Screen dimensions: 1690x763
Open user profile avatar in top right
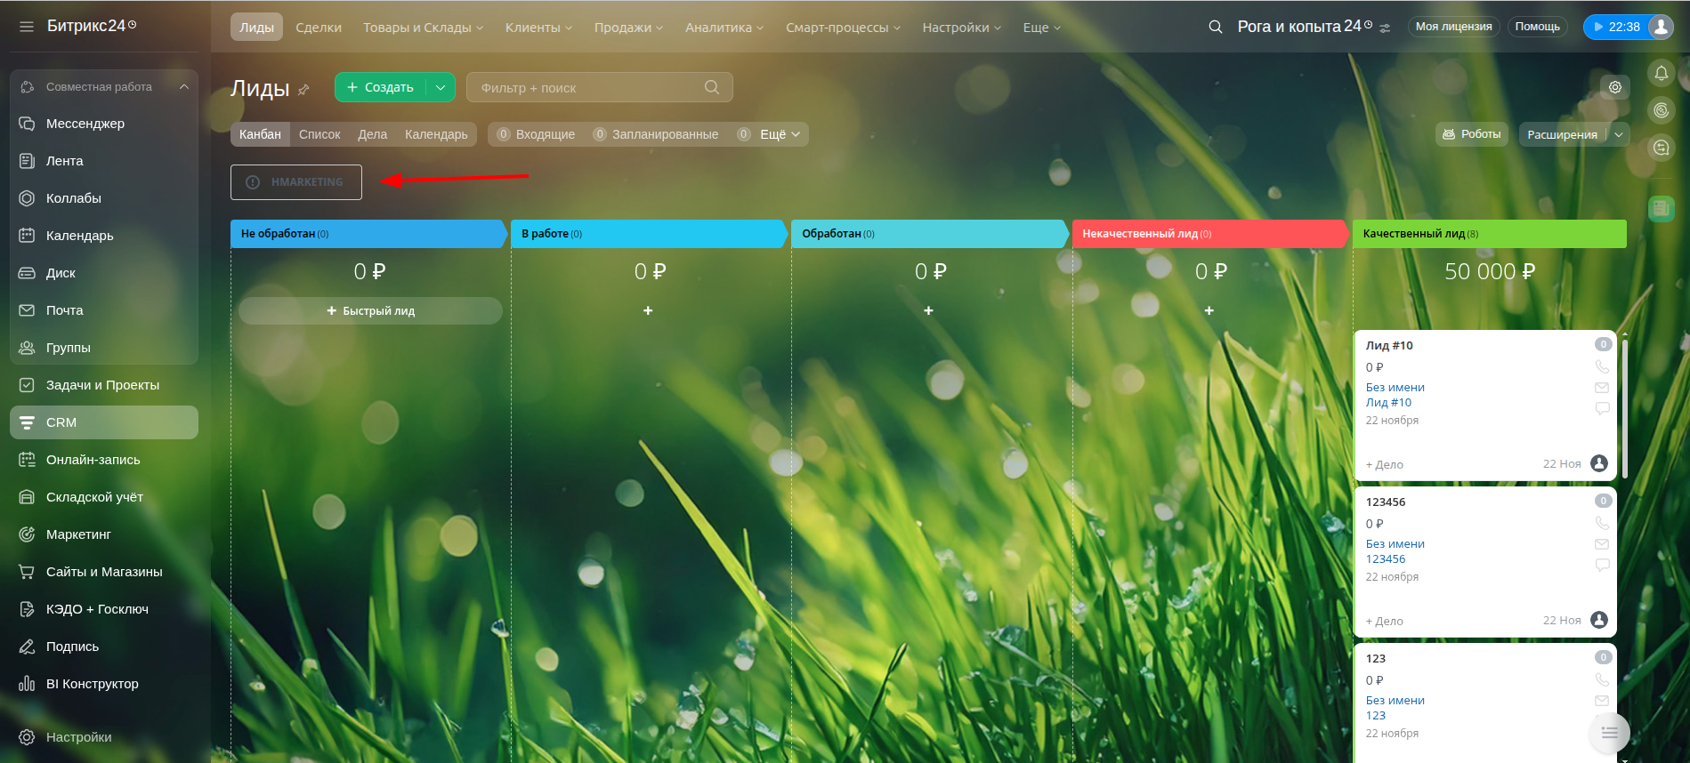point(1660,27)
